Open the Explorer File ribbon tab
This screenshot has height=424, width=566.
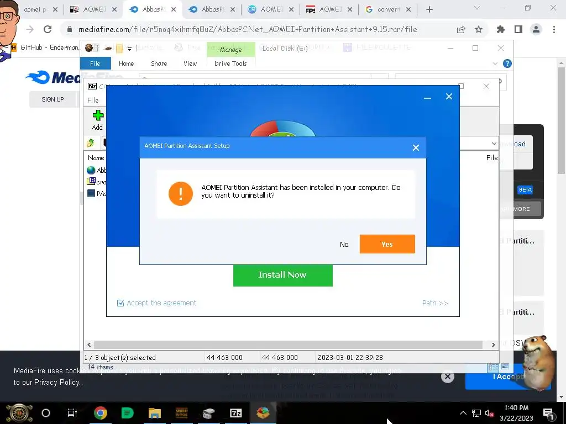(x=95, y=63)
